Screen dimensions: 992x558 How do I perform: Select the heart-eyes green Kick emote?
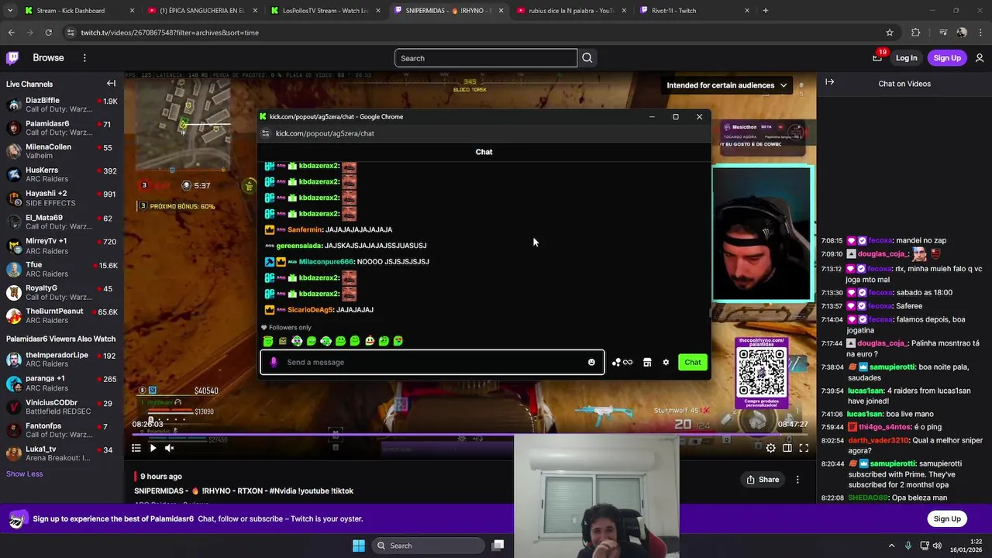coord(398,341)
